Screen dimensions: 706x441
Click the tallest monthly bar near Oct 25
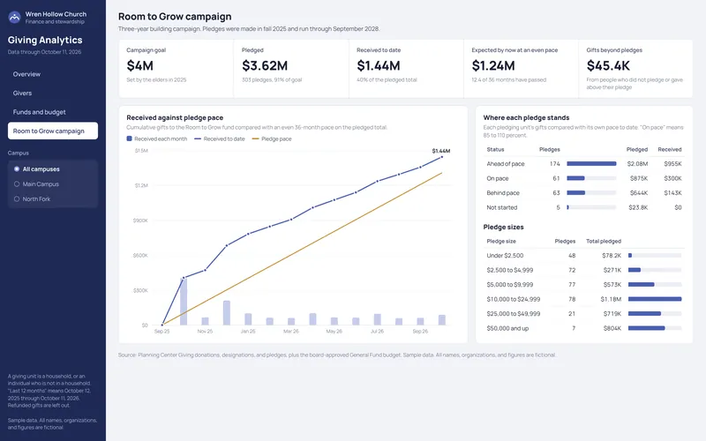[x=184, y=302]
